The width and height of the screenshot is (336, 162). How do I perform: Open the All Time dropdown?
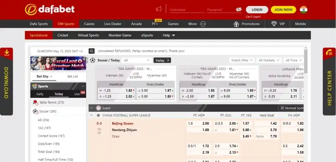tap(294, 60)
